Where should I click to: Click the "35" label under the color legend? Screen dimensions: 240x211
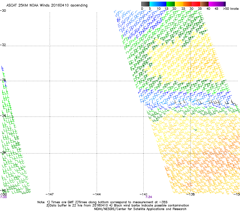pyautogui.click(x=200, y=9)
